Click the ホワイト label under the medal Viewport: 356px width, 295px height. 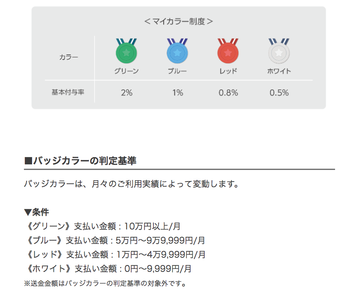coord(279,71)
